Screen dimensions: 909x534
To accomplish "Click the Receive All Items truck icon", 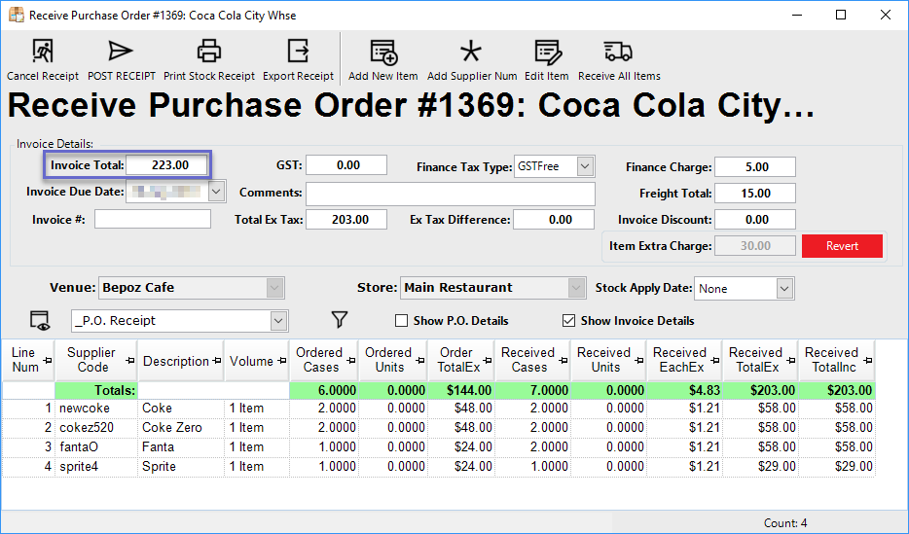I will tap(618, 53).
